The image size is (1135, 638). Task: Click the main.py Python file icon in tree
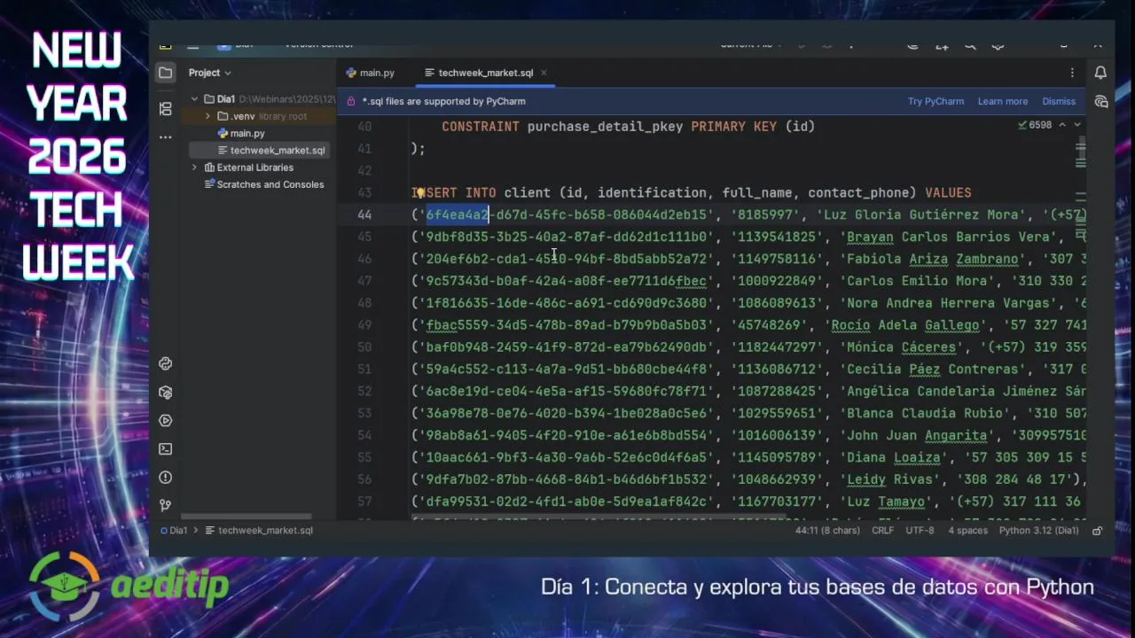(223, 133)
